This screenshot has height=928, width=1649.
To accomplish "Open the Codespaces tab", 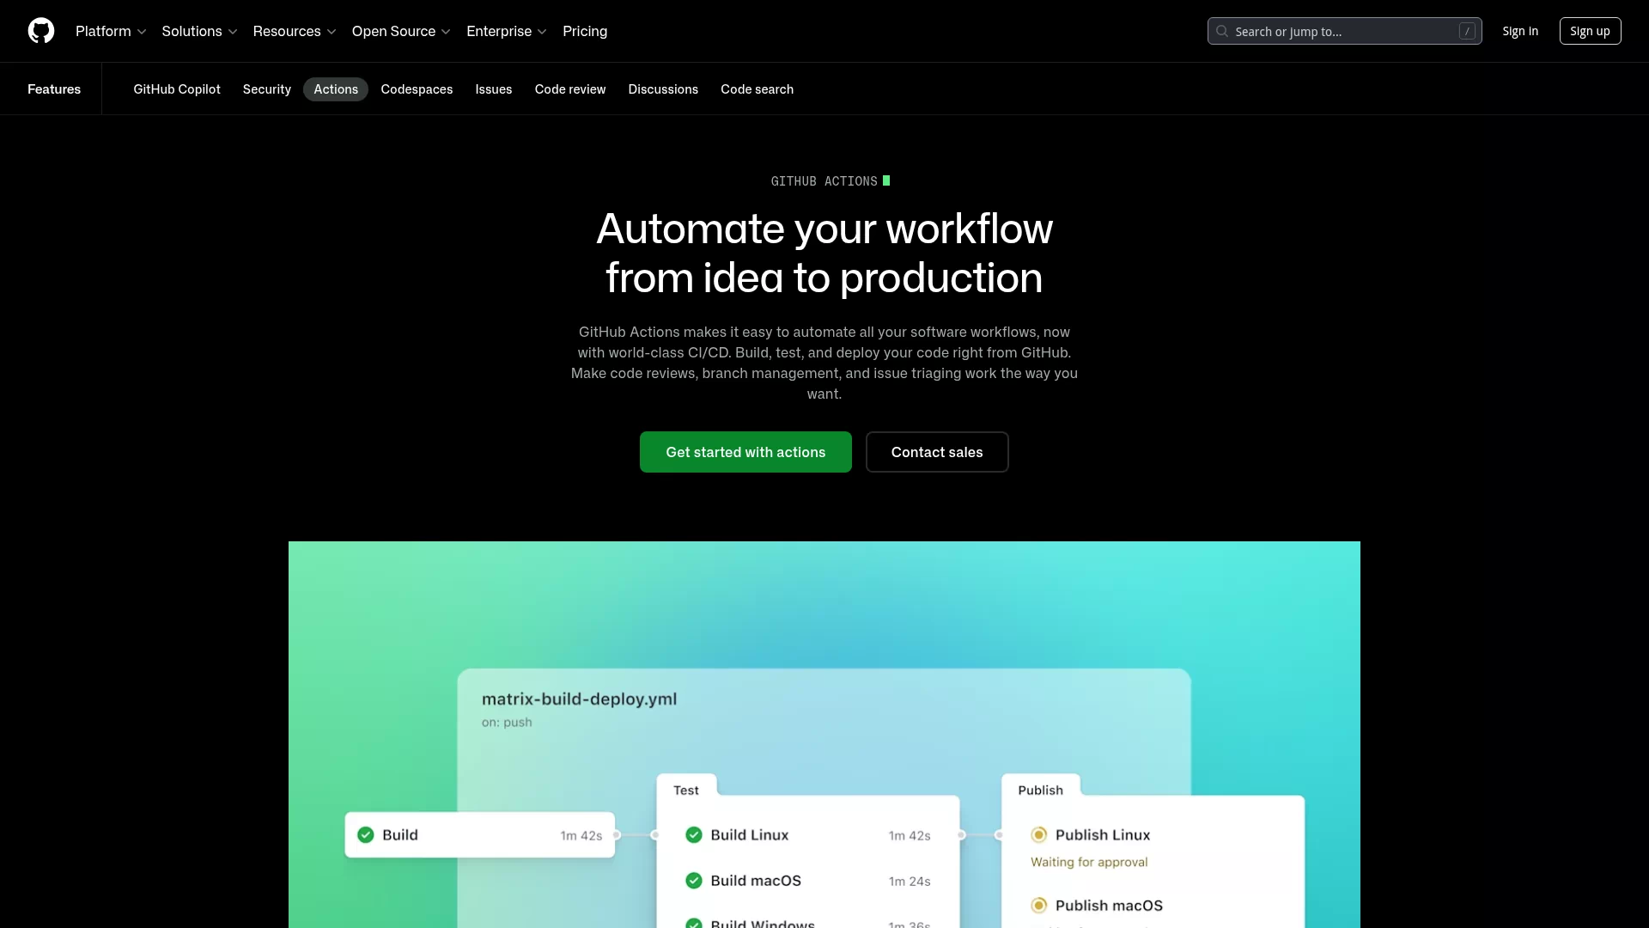I will click(x=417, y=89).
